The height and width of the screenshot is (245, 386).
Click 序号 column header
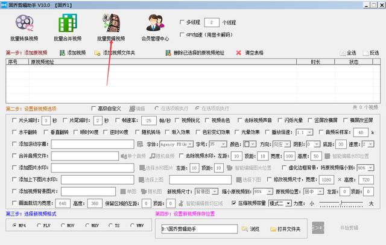pyautogui.click(x=17, y=62)
